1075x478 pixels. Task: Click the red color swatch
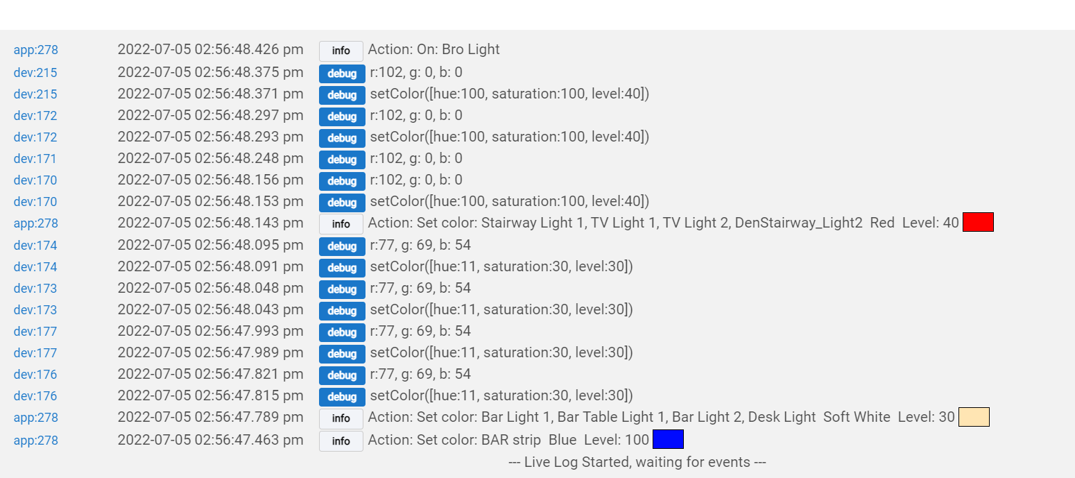click(978, 222)
